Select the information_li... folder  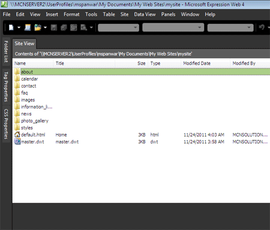[x=37, y=107]
